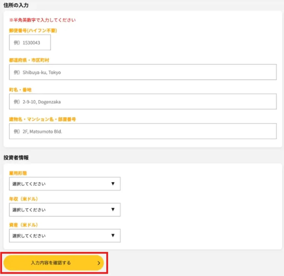This screenshot has width=284, height=276.
Task: Select the town name and street number field
Action: (143, 102)
